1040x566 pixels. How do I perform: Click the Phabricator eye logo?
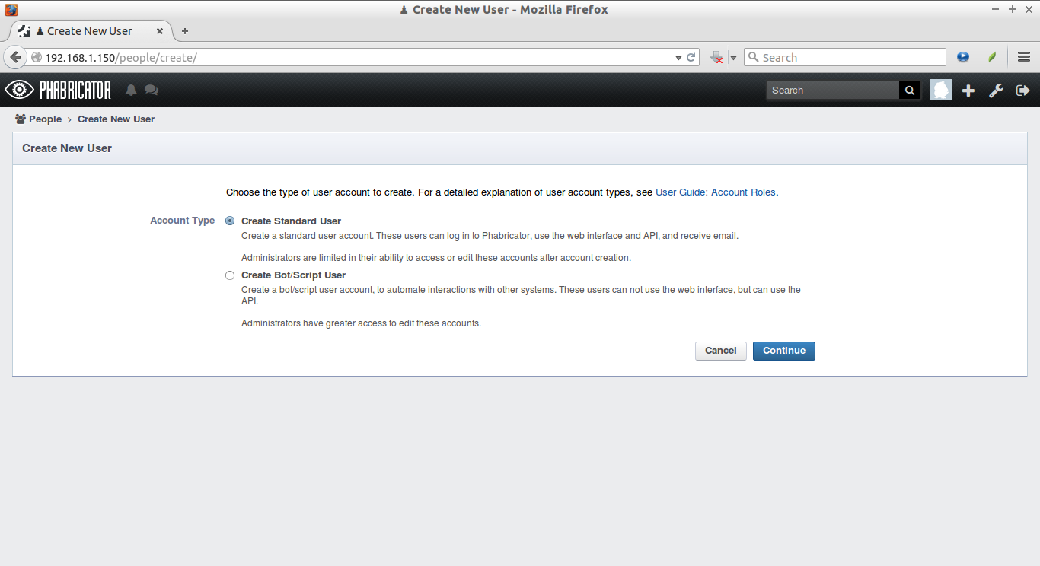point(19,90)
